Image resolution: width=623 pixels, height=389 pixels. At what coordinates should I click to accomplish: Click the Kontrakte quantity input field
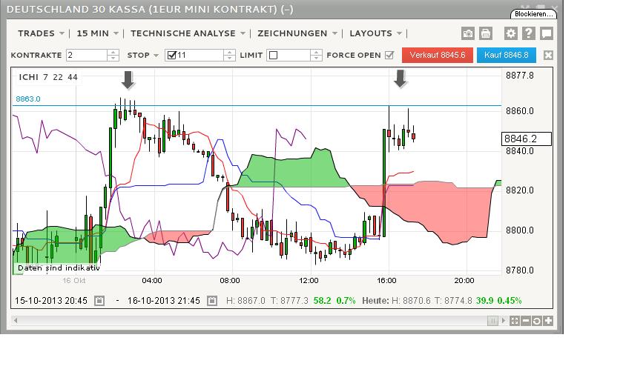[87, 55]
